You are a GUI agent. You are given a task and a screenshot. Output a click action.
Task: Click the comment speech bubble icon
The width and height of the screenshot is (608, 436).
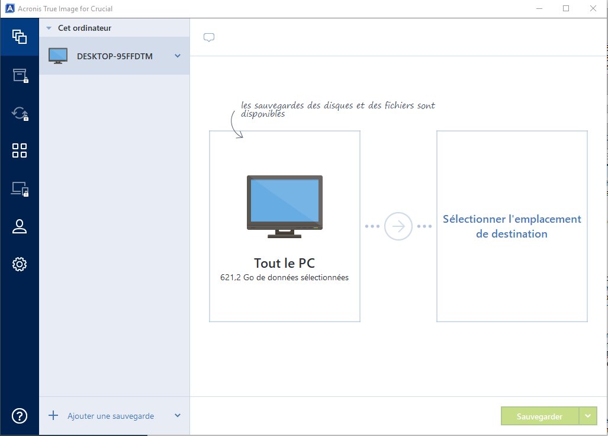208,37
